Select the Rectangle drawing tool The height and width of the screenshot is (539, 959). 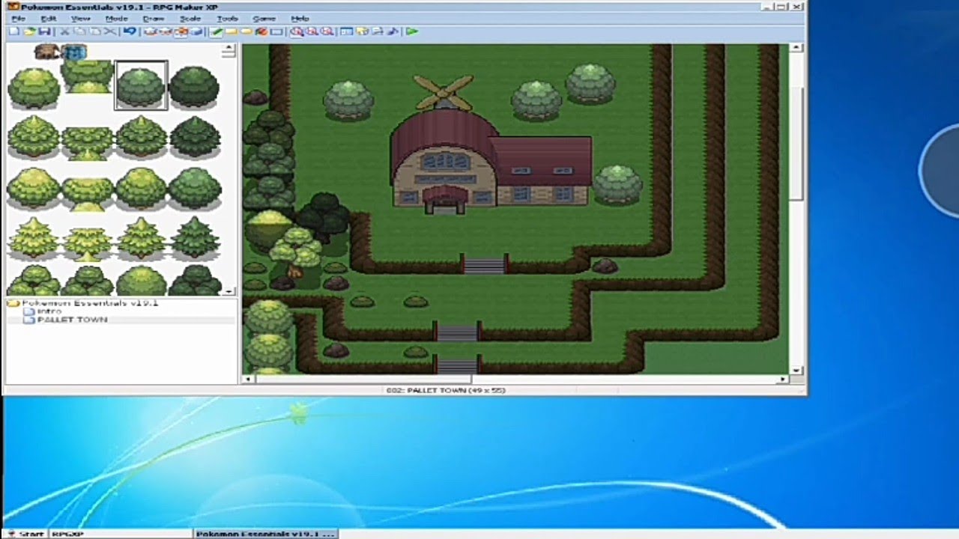231,31
